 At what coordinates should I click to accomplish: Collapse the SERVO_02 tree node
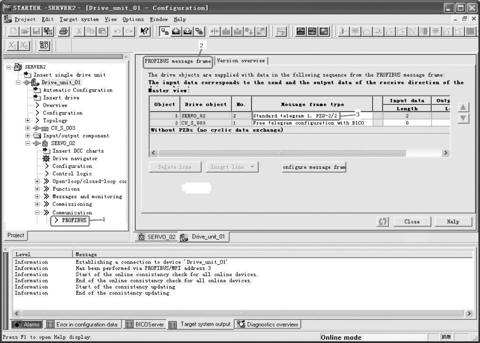(28, 143)
